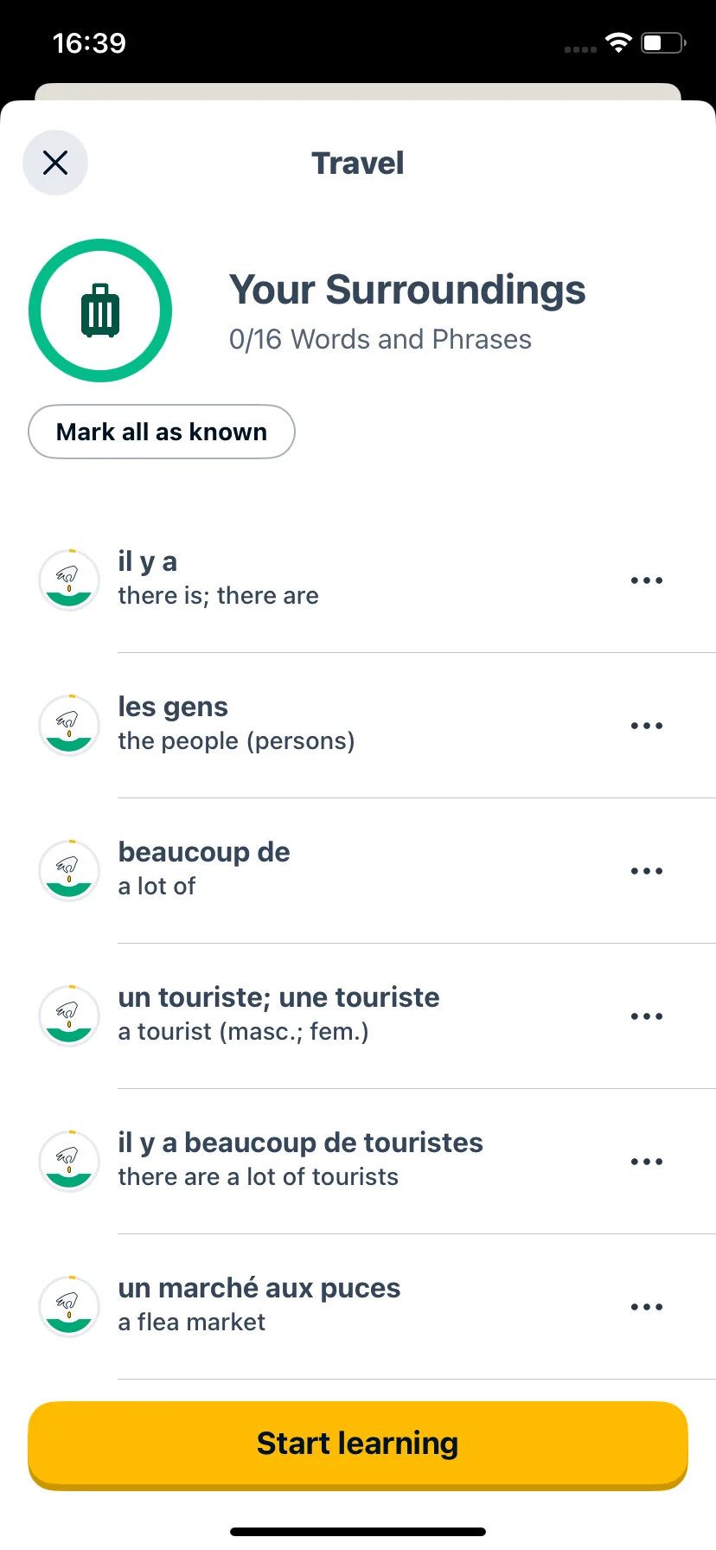Click 'Mark all as known' button
716x1550 pixels.
[162, 432]
